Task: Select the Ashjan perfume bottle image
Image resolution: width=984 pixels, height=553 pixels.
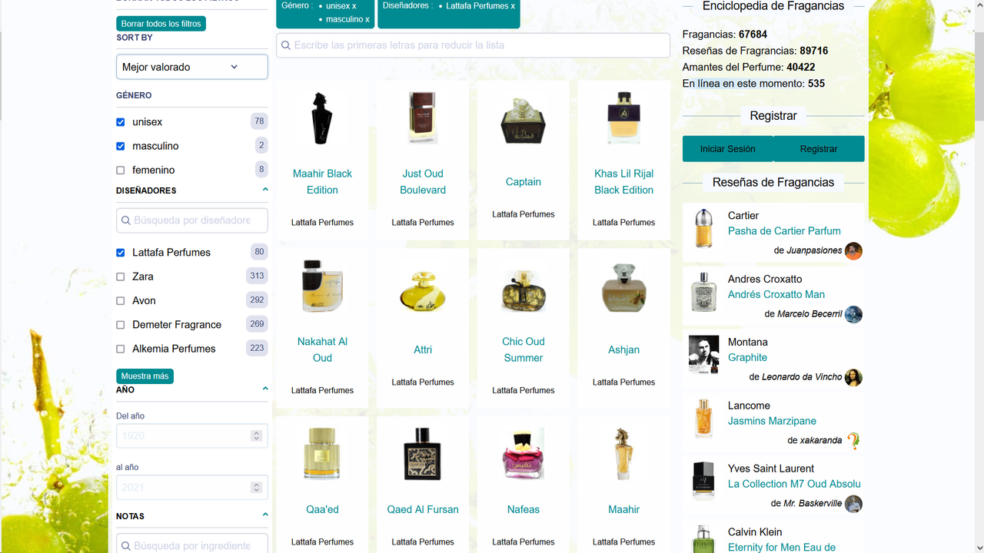Action: click(623, 287)
